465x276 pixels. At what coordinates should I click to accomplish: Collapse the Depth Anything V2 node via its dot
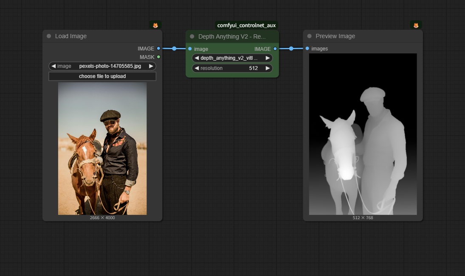[x=192, y=36]
